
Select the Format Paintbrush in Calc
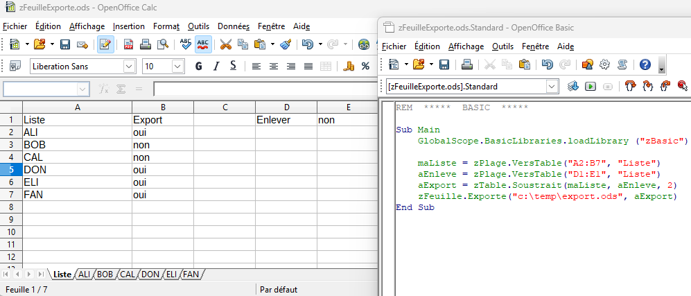click(x=286, y=44)
